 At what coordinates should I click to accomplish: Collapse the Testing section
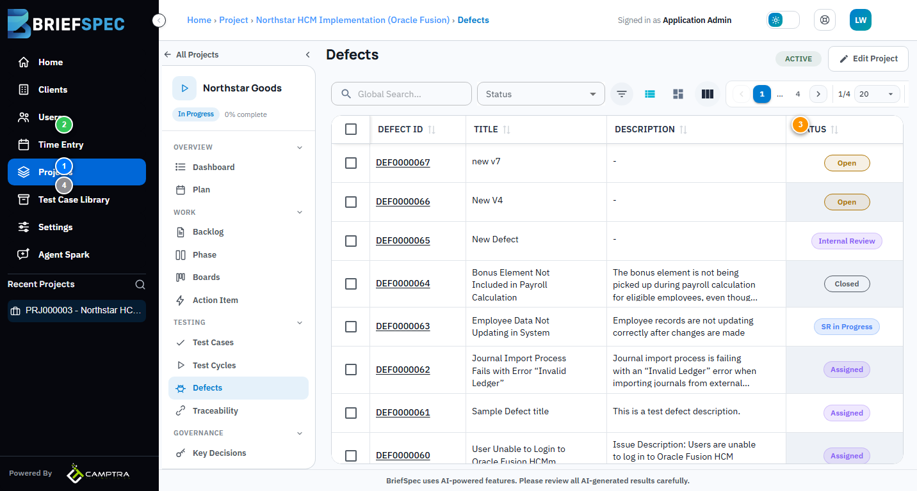pyautogui.click(x=300, y=323)
